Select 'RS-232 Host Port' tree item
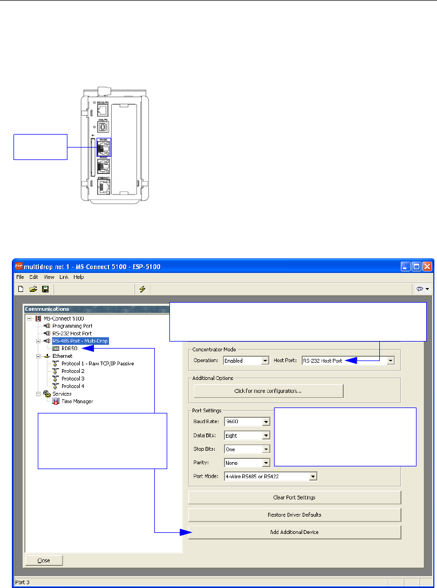Viewport: 437px width, 588px height. click(72, 333)
